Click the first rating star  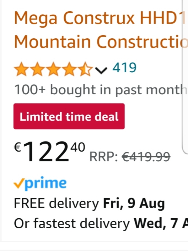click(x=21, y=69)
